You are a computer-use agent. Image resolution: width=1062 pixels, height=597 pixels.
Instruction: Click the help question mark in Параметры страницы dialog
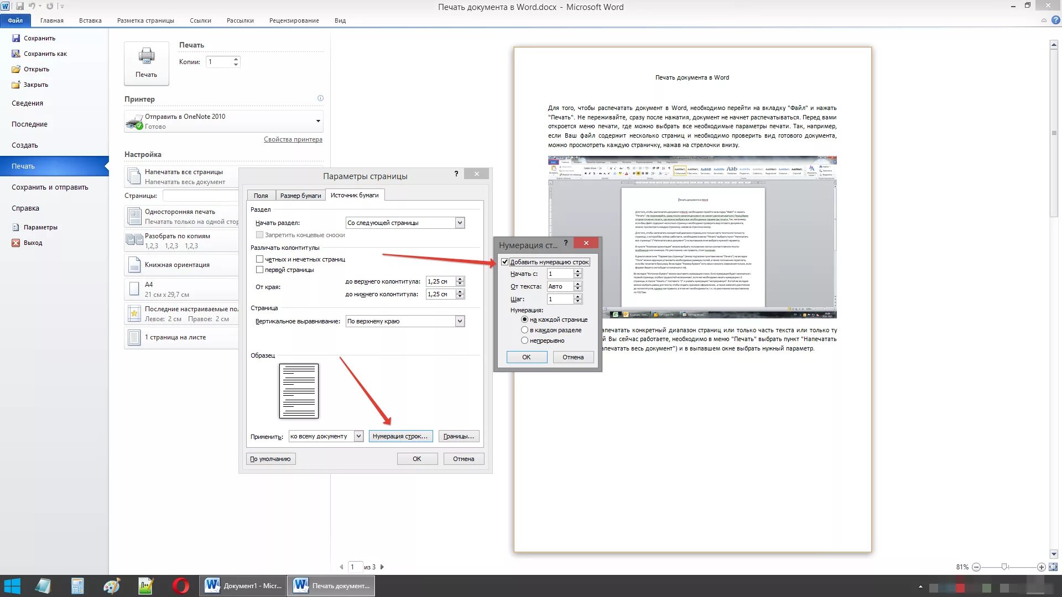tap(456, 174)
